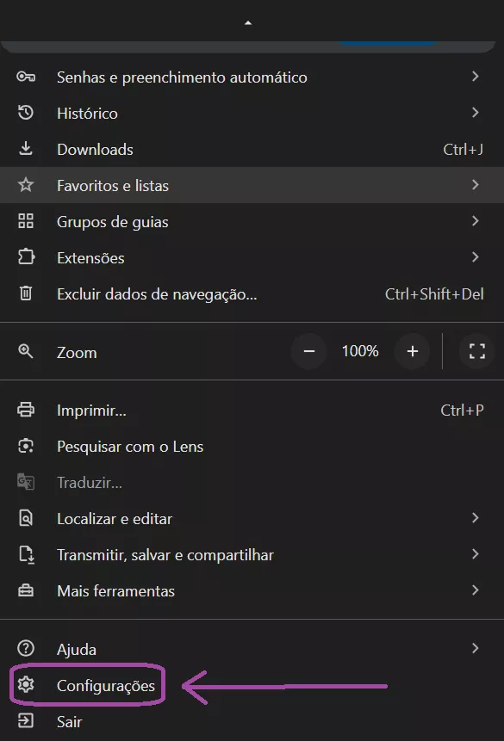Select the star icon for Favoritos e listas

click(26, 185)
